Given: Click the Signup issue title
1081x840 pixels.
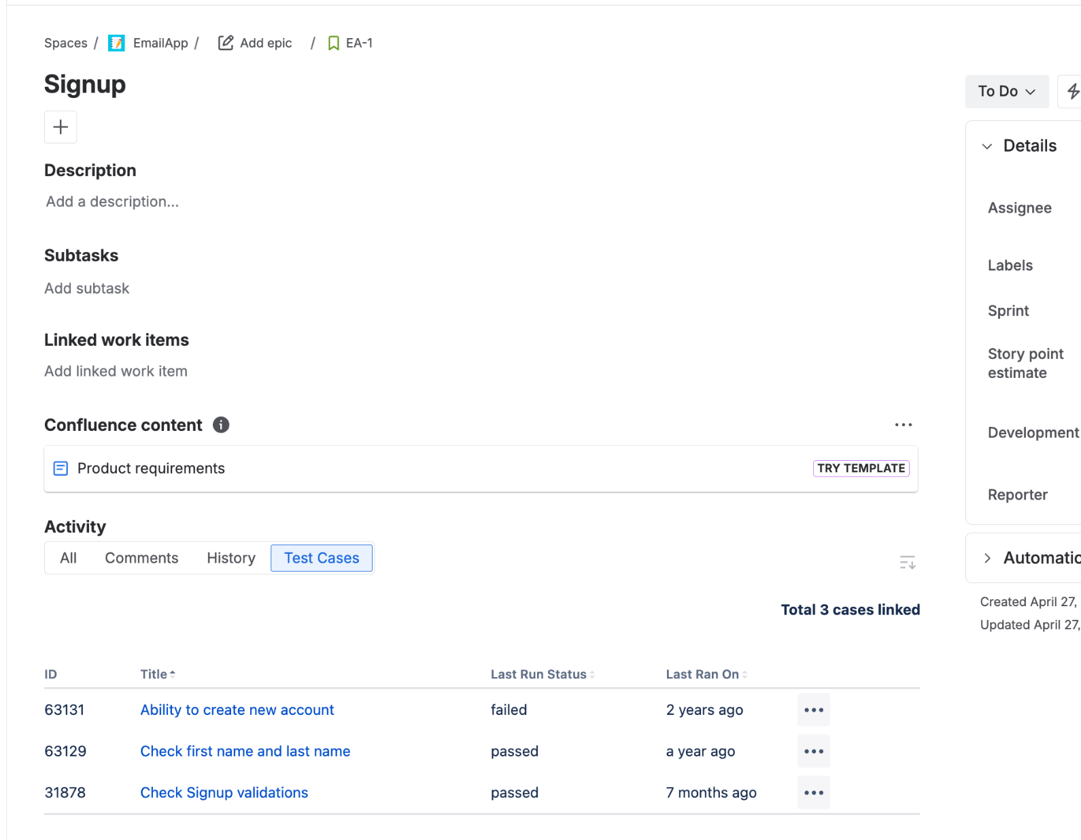Looking at the screenshot, I should coord(85,84).
